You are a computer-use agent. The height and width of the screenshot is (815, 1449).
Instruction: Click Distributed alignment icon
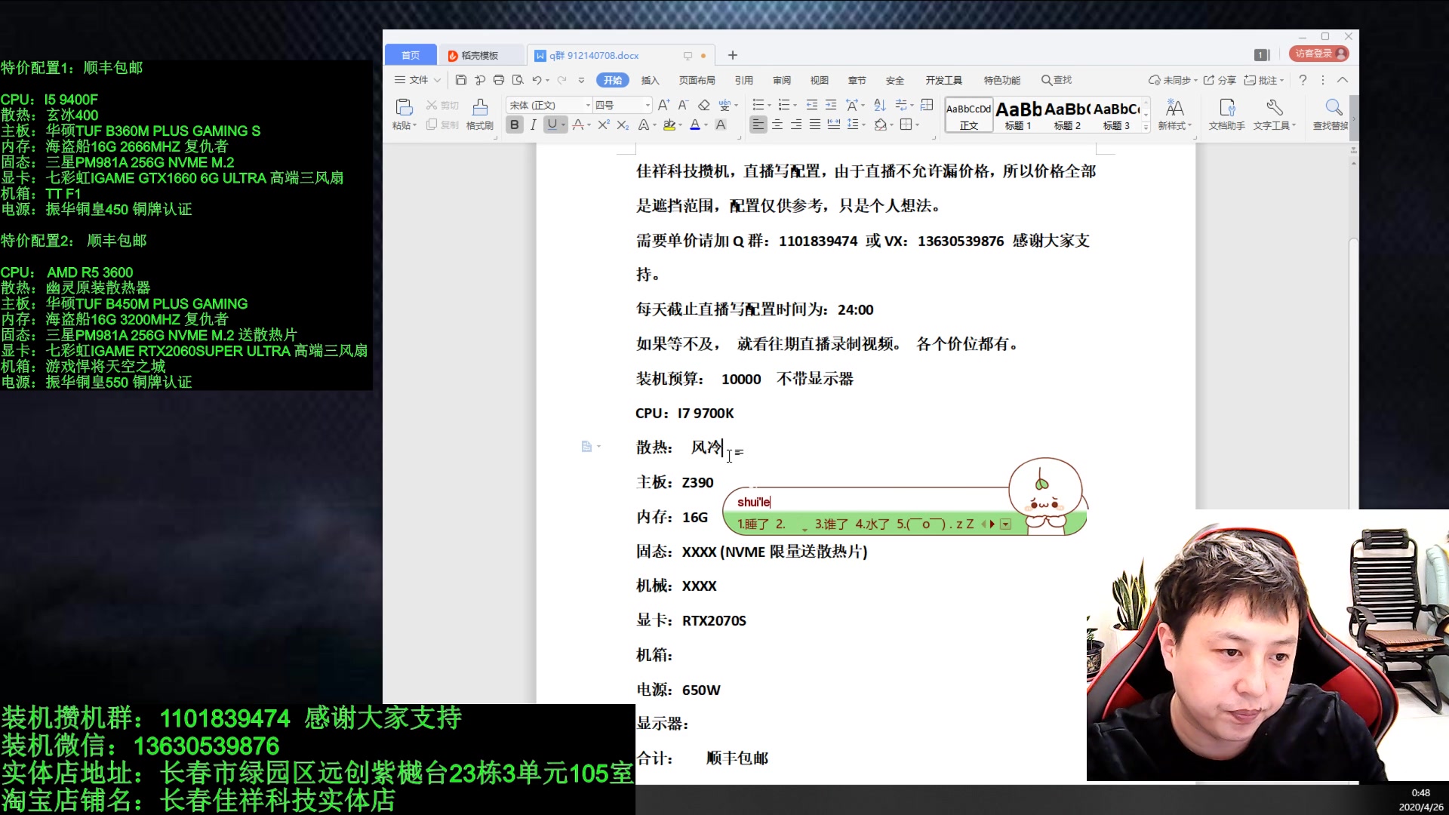834,125
